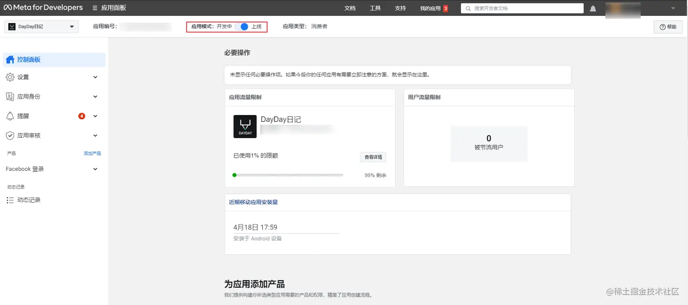Click the small DayDay icon in app selector
Viewport: 688px width, 305px height.
pos(12,27)
